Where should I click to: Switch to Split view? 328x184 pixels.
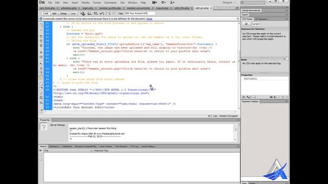(x=54, y=13)
